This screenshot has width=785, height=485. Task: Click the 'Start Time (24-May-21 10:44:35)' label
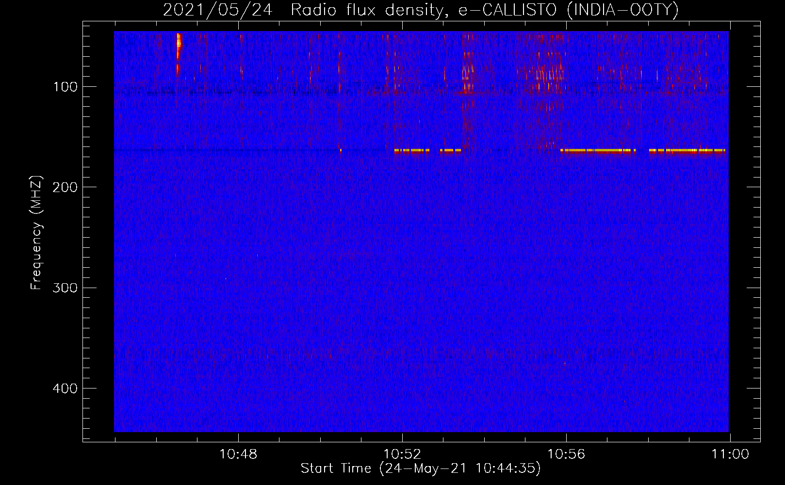(x=421, y=469)
